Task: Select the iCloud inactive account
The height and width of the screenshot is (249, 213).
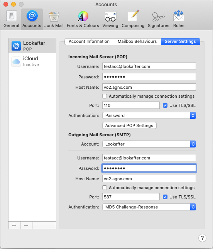Action: pos(32,61)
